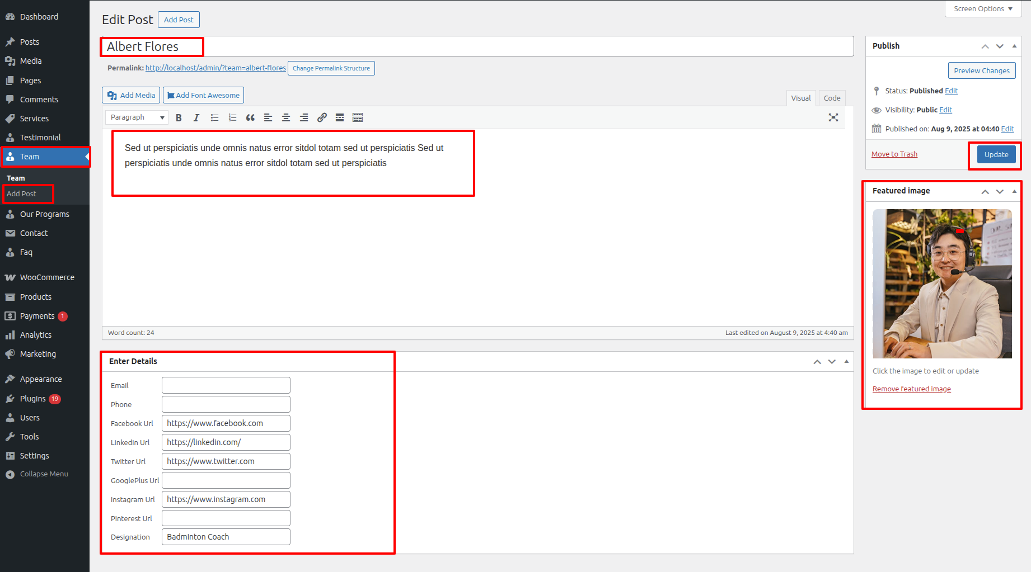Insert Read More tag

(x=340, y=117)
